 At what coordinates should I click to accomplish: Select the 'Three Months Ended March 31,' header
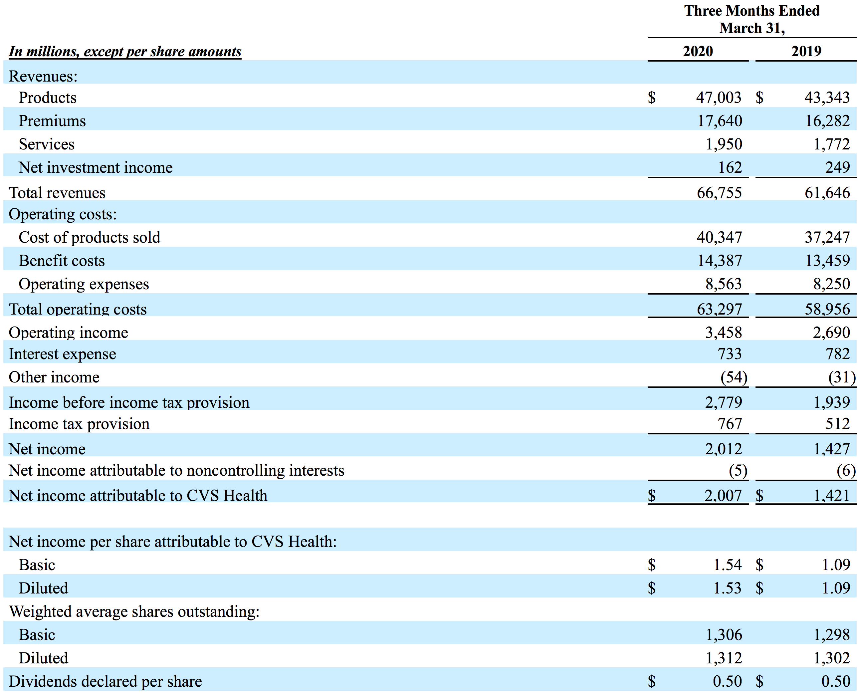point(752,19)
